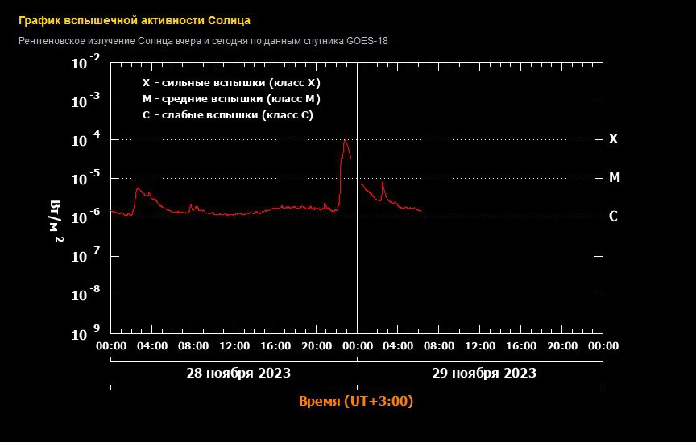This screenshot has height=442, width=696.
Task: Click the rightmost 00:00 time label
Action: pos(603,346)
